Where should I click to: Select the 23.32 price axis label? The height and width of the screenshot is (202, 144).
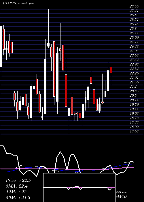click(x=134, y=60)
